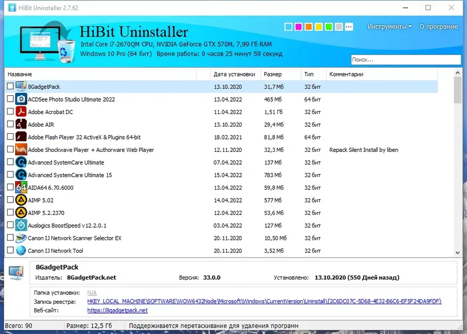The width and height of the screenshot is (467, 334).
Task: Click the Размер: 12,5 Гб status entry
Action: [x=89, y=326]
